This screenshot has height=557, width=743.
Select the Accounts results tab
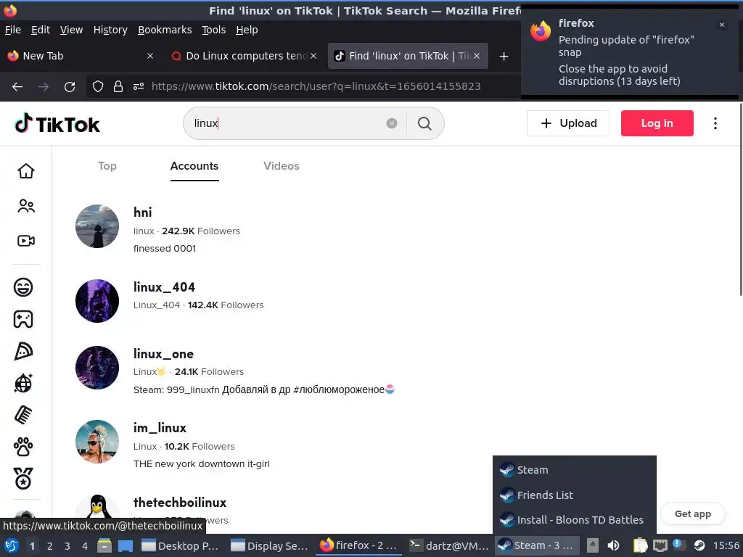coord(194,166)
